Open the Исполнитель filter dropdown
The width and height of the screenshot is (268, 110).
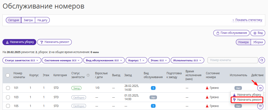pyautogui.click(x=187, y=61)
